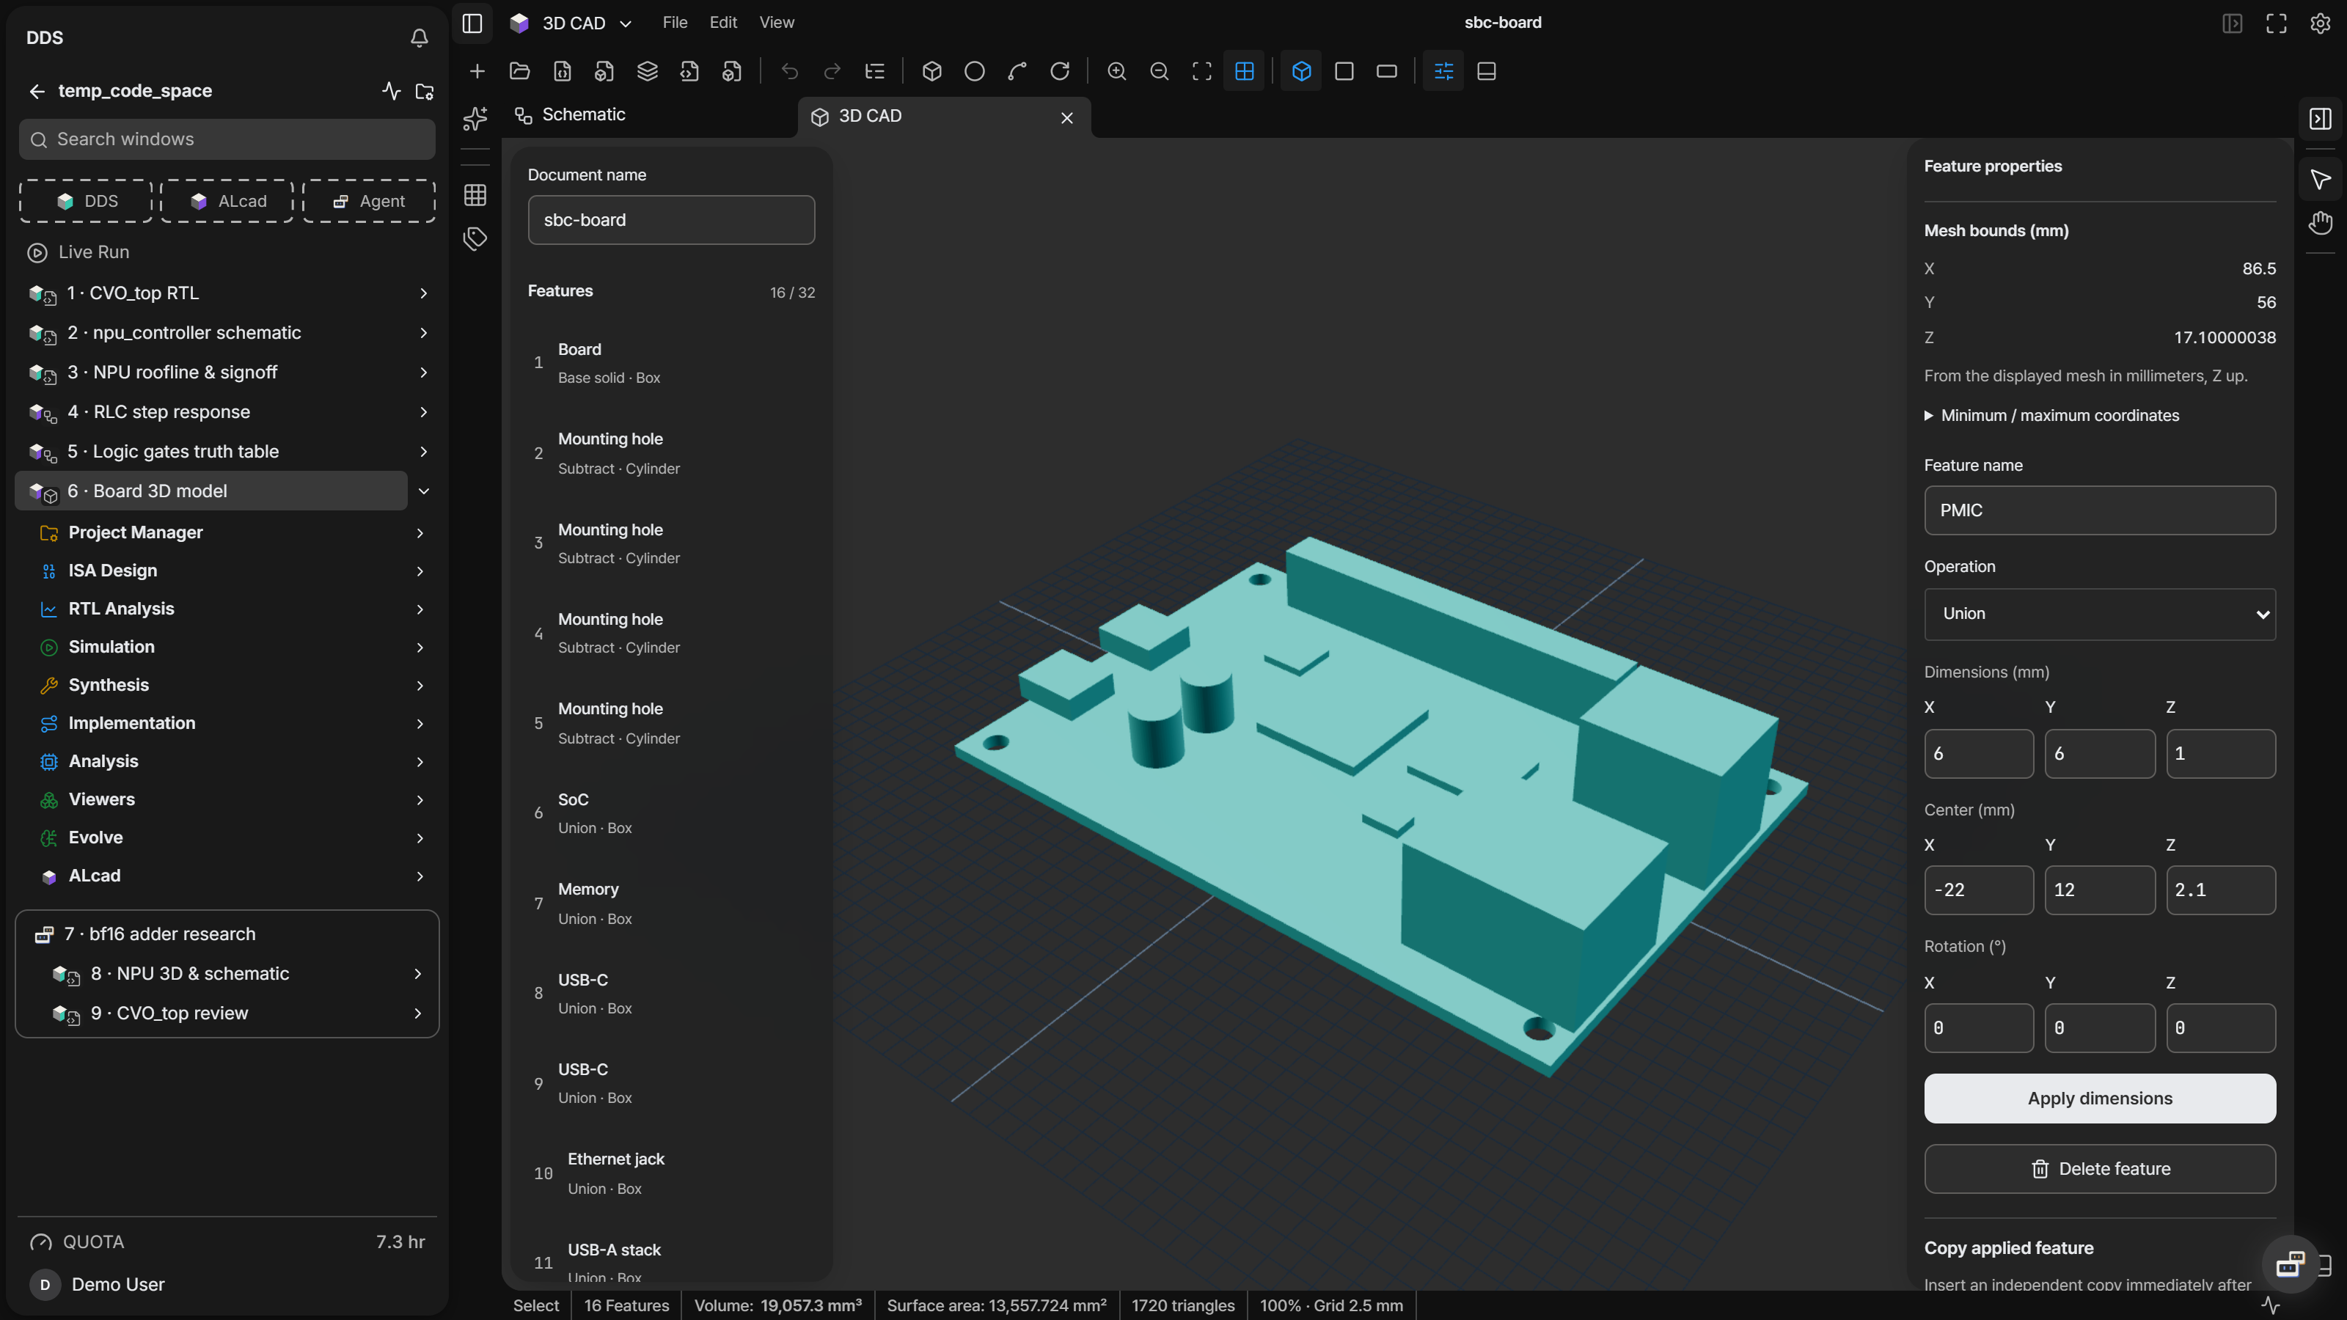2347x1320 pixels.
Task: Click the plus new document icon
Action: (477, 71)
